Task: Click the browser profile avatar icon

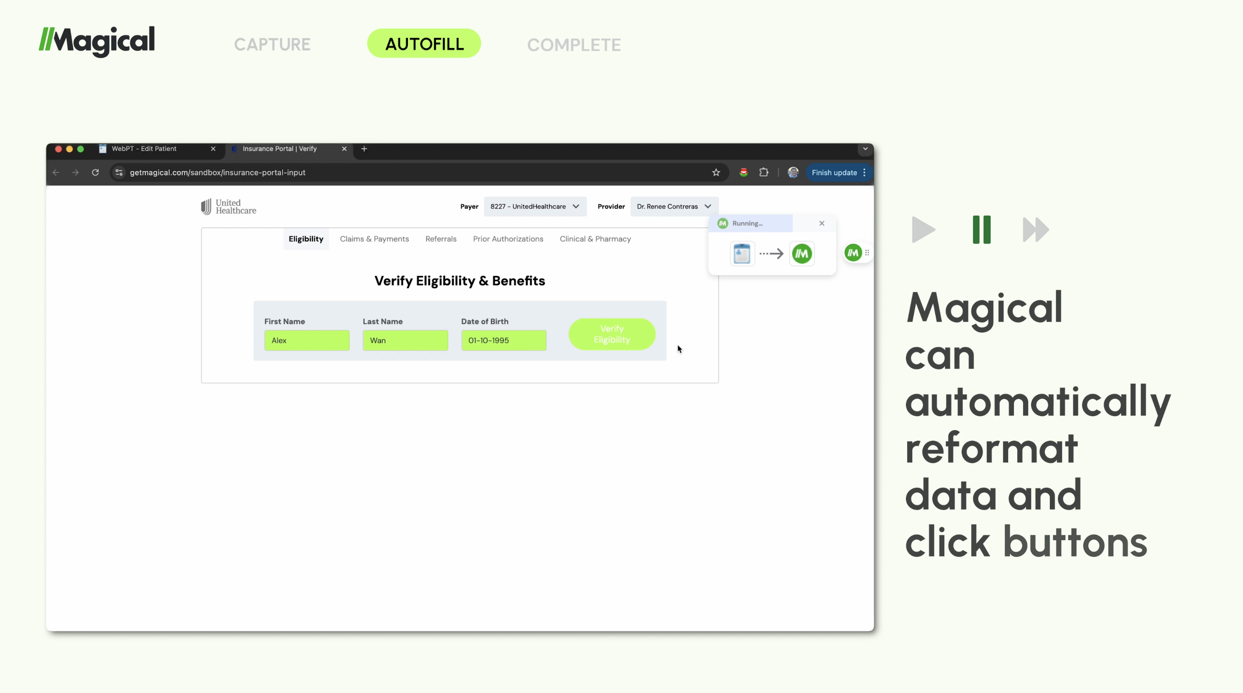Action: click(x=793, y=172)
